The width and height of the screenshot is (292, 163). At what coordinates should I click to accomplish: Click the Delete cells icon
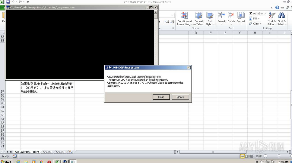(231, 15)
